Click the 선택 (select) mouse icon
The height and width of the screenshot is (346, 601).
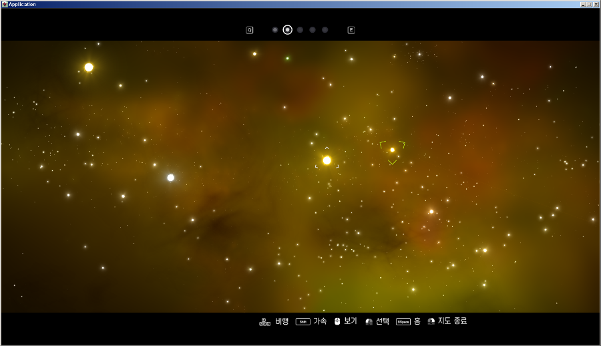[x=369, y=321]
